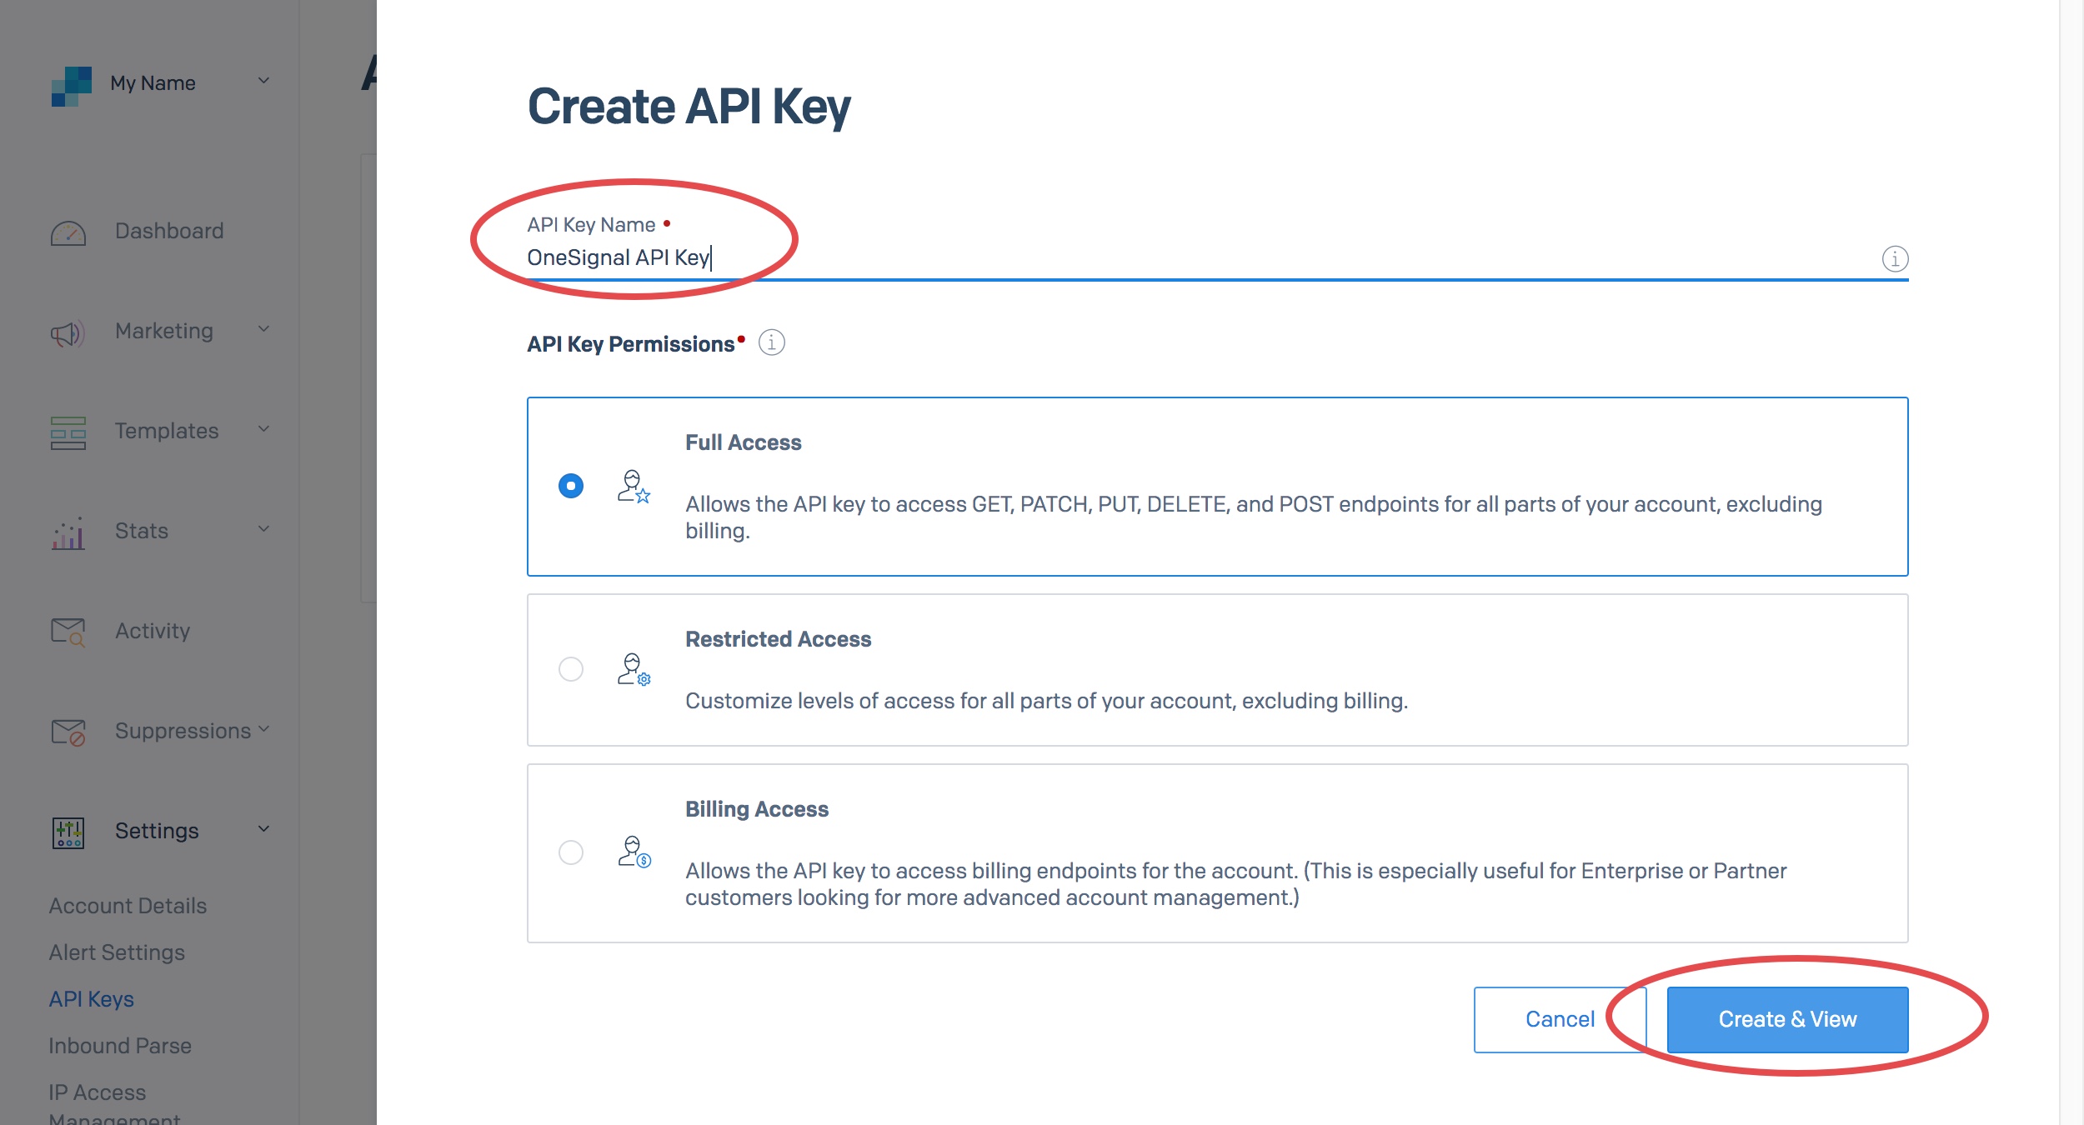The width and height of the screenshot is (2084, 1125).
Task: Open Account Details in Settings submenu
Action: 128,906
